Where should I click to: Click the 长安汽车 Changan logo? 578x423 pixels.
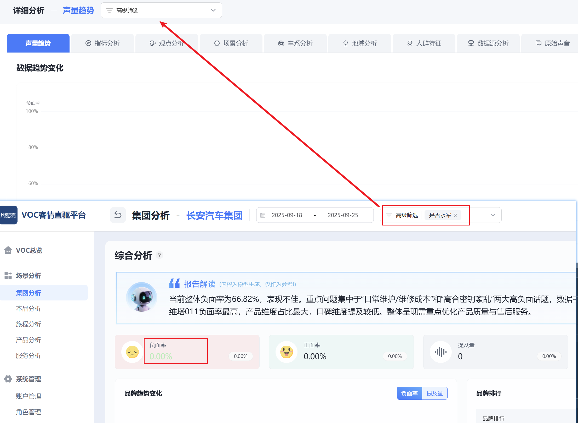pos(8,215)
